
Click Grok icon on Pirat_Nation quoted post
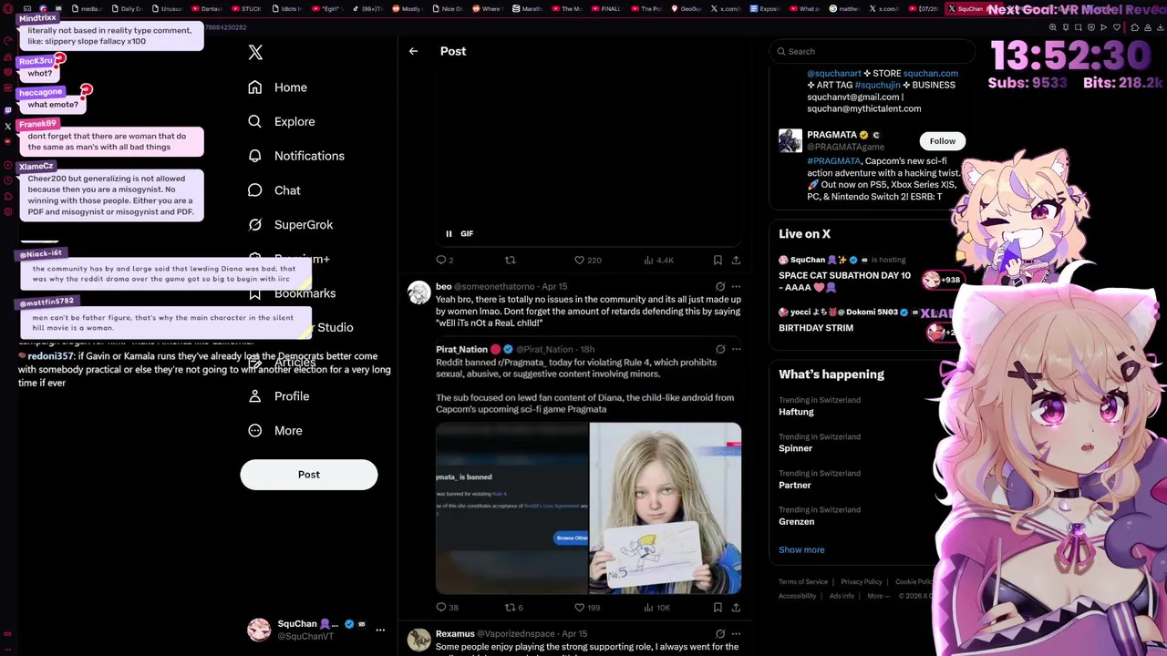pyautogui.click(x=720, y=349)
